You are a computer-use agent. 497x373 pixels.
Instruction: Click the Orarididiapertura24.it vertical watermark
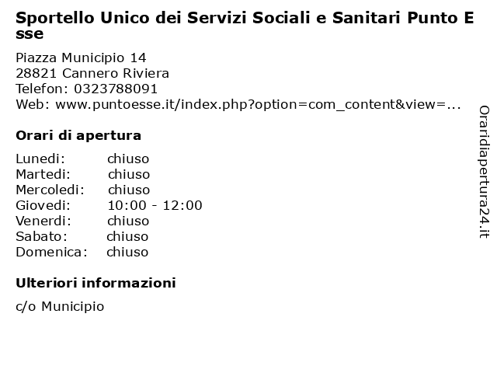click(x=484, y=172)
